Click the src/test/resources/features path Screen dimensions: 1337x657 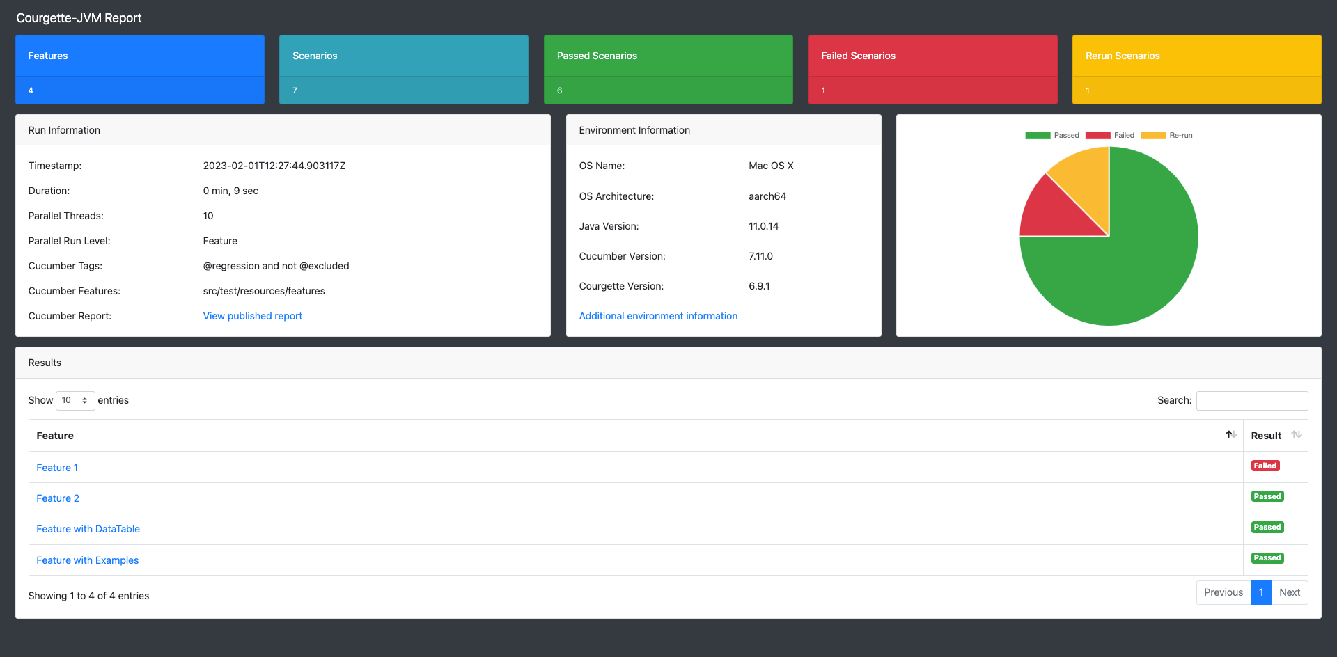click(x=264, y=291)
